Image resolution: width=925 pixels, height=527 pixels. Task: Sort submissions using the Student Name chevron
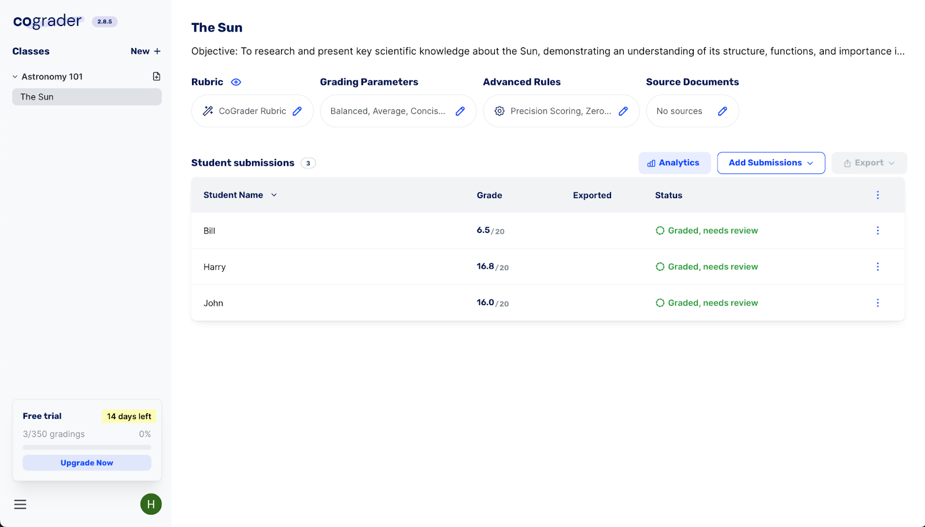274,195
